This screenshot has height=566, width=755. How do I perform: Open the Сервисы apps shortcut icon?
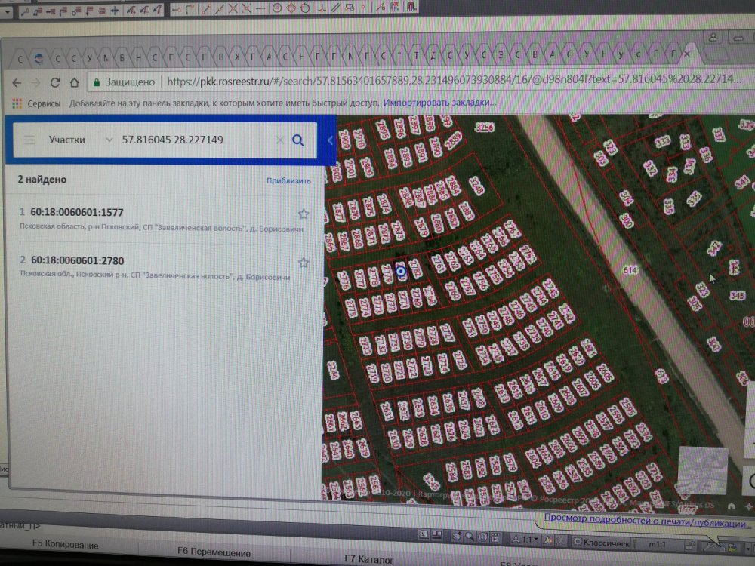pos(17,103)
